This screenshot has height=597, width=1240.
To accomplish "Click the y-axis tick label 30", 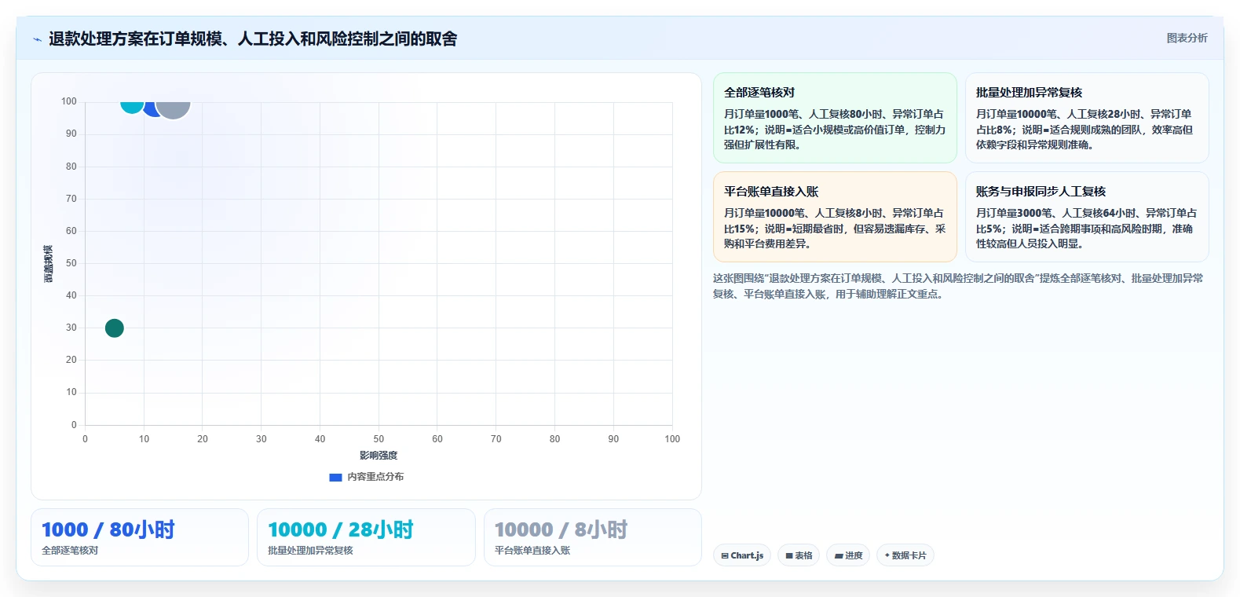I will [x=71, y=328].
